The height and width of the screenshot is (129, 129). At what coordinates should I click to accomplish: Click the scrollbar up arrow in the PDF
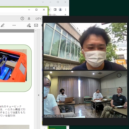pyautogui.click(x=36, y=31)
